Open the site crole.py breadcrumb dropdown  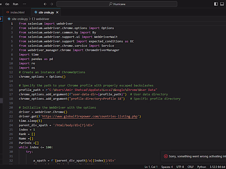click(20, 19)
